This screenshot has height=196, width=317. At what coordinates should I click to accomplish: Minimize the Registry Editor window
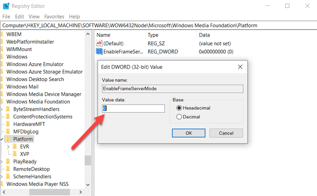(x=268, y=6)
